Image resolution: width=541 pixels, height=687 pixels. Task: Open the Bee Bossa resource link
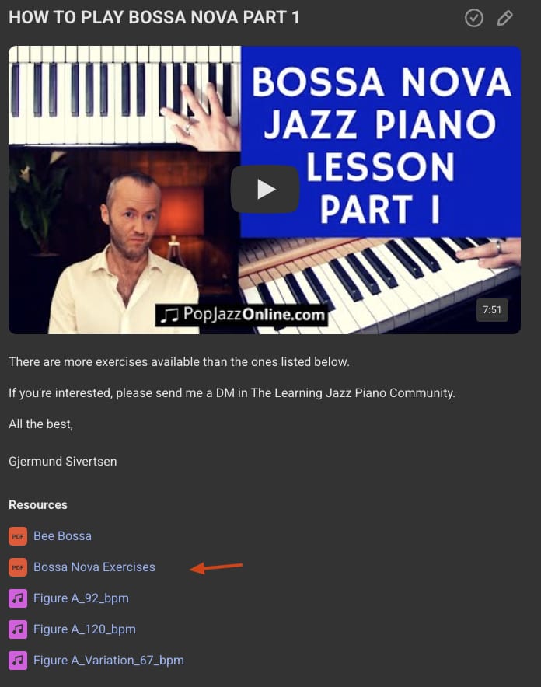coord(63,535)
